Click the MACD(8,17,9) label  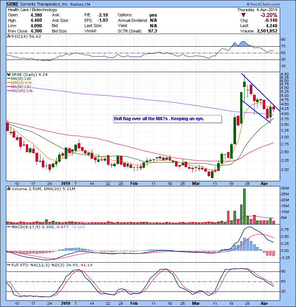click(x=26, y=227)
